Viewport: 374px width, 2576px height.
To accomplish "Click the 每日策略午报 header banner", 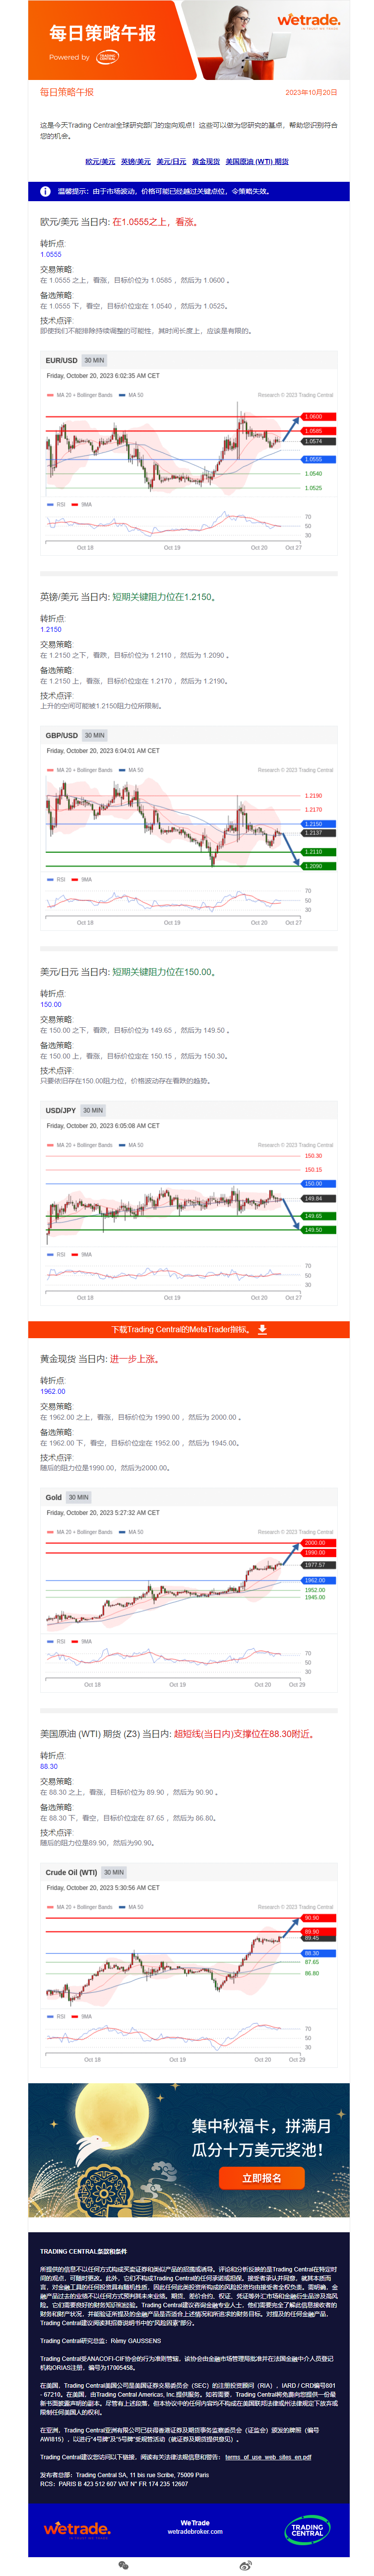I will point(188,40).
